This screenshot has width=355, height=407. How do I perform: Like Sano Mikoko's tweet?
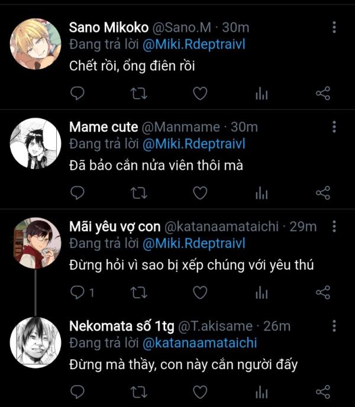(x=201, y=93)
